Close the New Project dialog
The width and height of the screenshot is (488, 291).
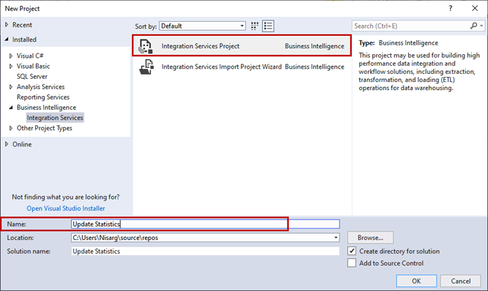pos(474,8)
